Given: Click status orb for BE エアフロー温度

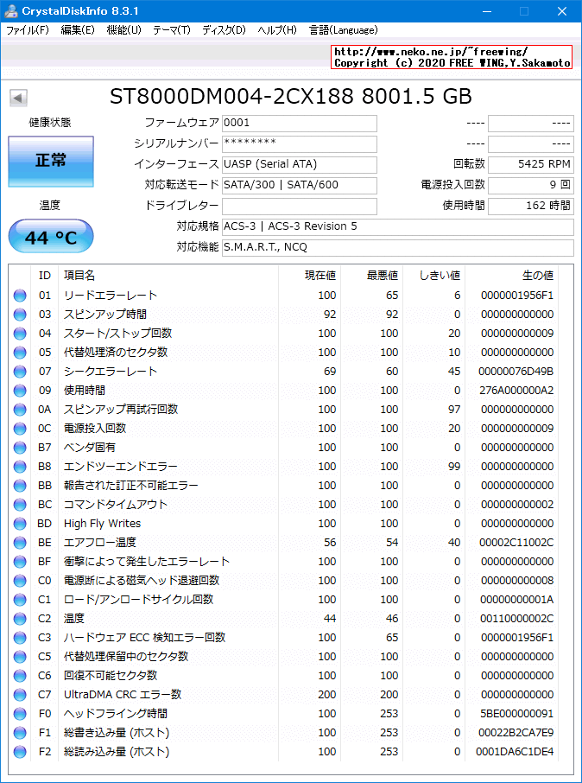Looking at the screenshot, I should tap(20, 542).
